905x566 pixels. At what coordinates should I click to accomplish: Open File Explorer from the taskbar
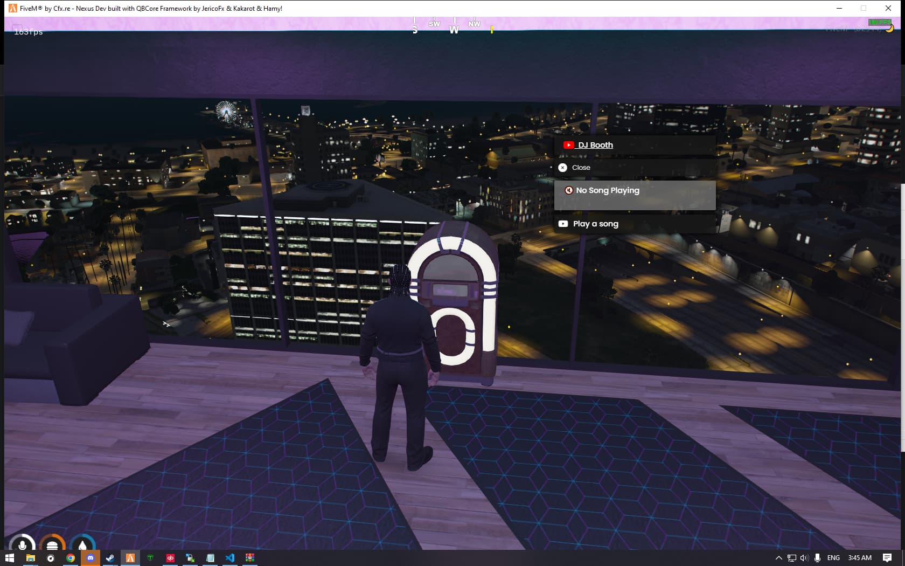[30, 558]
